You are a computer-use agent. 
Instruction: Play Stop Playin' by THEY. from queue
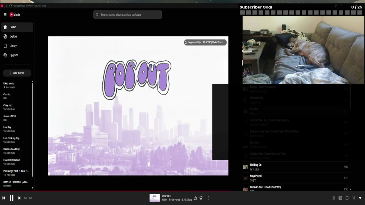296,178
